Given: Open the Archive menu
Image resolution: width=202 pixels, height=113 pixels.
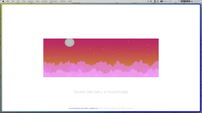Looking at the screenshot, I should click(x=44, y=1).
